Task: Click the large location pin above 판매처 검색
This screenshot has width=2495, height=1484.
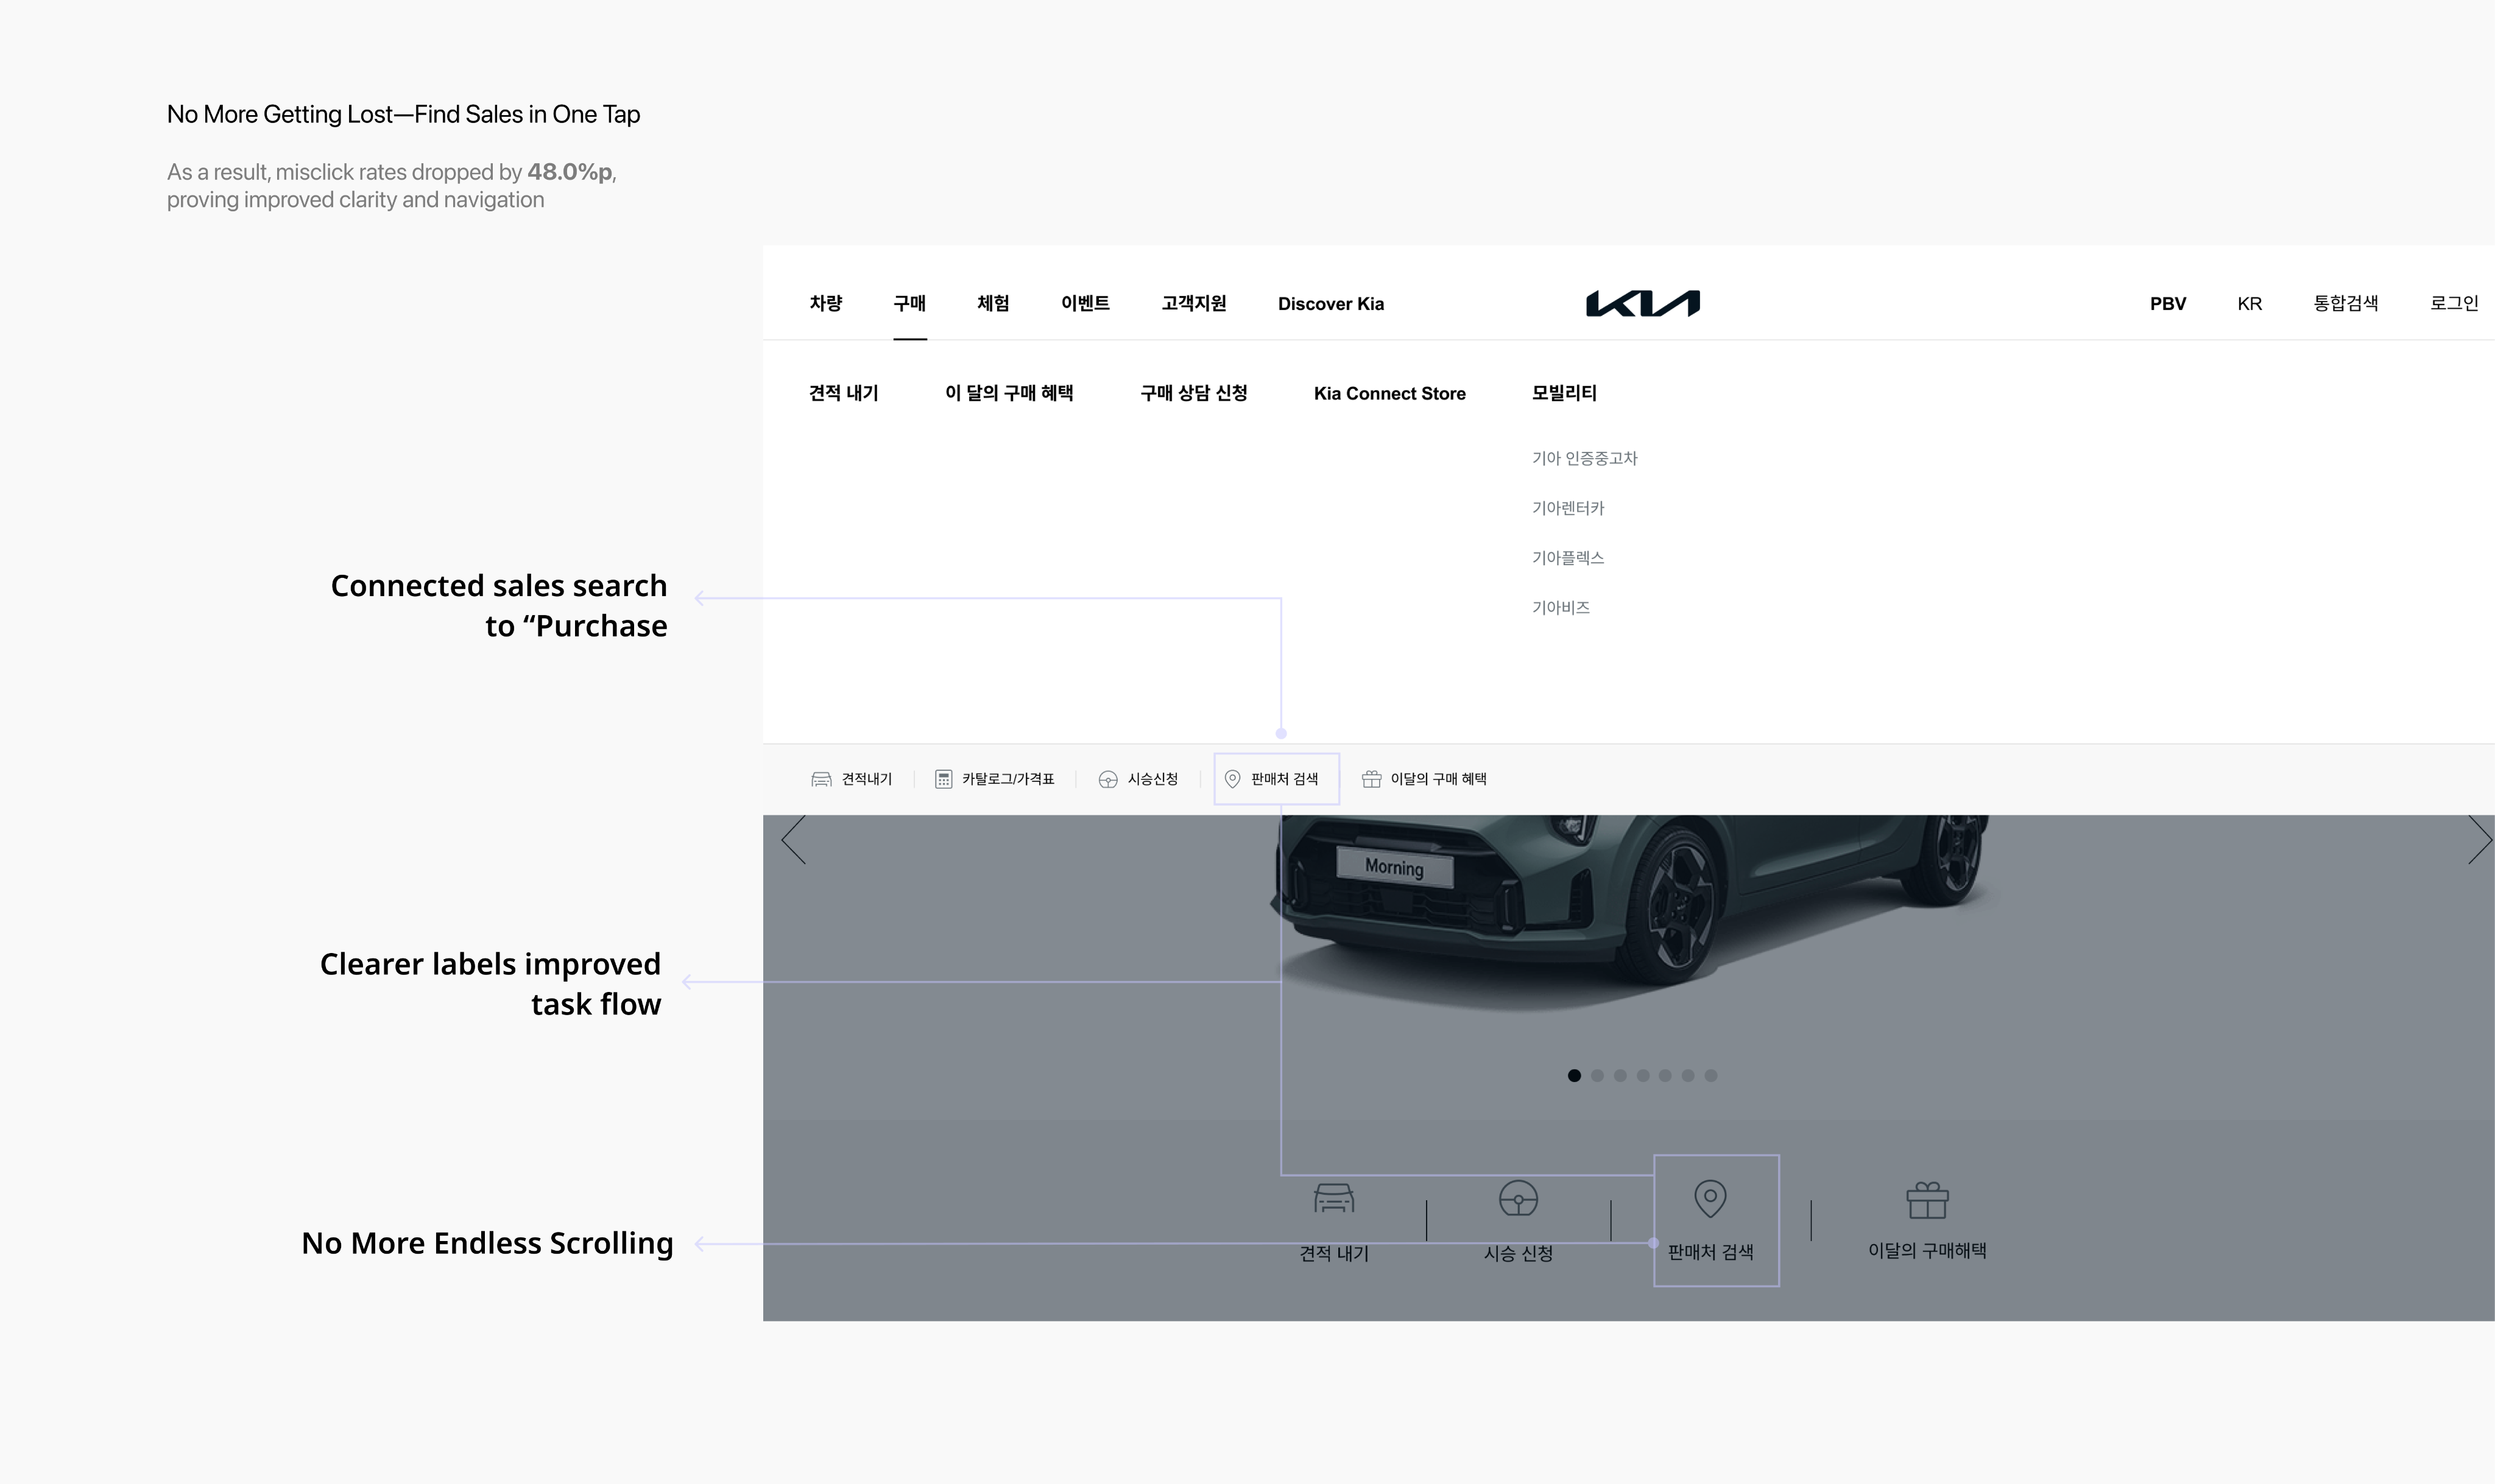Action: [1710, 1198]
